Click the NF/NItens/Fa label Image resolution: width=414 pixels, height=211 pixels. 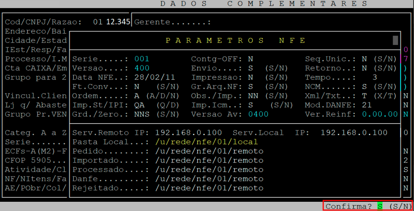tap(36, 179)
